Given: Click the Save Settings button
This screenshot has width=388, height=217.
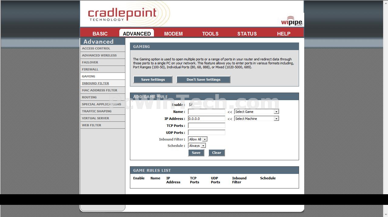Looking at the screenshot, I should click(x=153, y=80).
